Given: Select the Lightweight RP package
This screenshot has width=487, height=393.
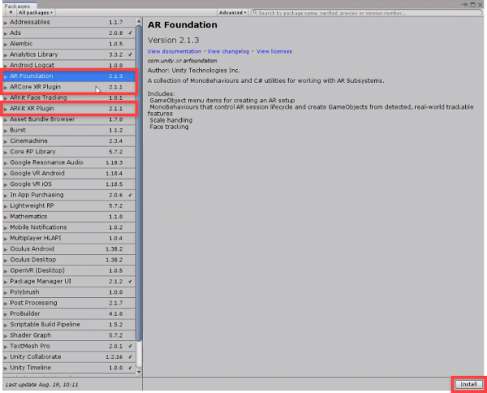Looking at the screenshot, I should point(69,205).
